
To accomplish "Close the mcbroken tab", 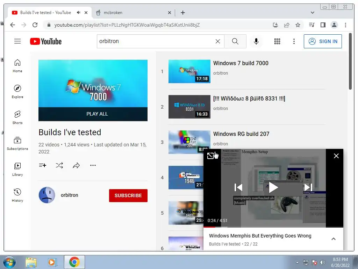I will [170, 13].
